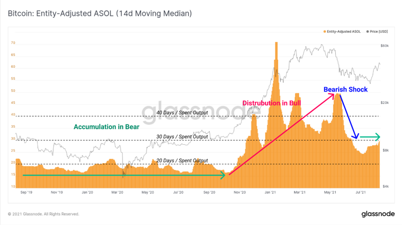Viewport: 402px width, 225px height.
Task: Select the Accumulation in Bear annotation
Action: click(106, 127)
